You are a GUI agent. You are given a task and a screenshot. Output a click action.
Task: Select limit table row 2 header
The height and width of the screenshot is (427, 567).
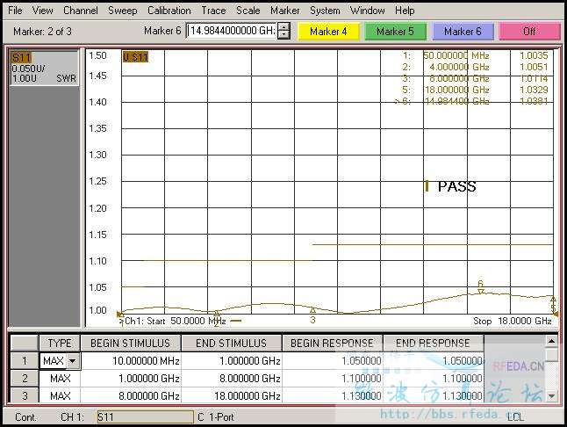tap(25, 379)
